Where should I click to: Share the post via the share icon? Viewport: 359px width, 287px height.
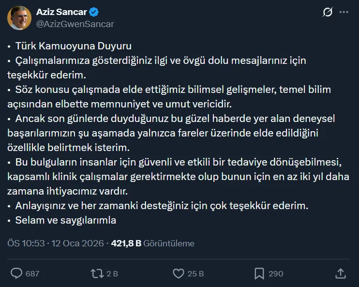(x=340, y=273)
